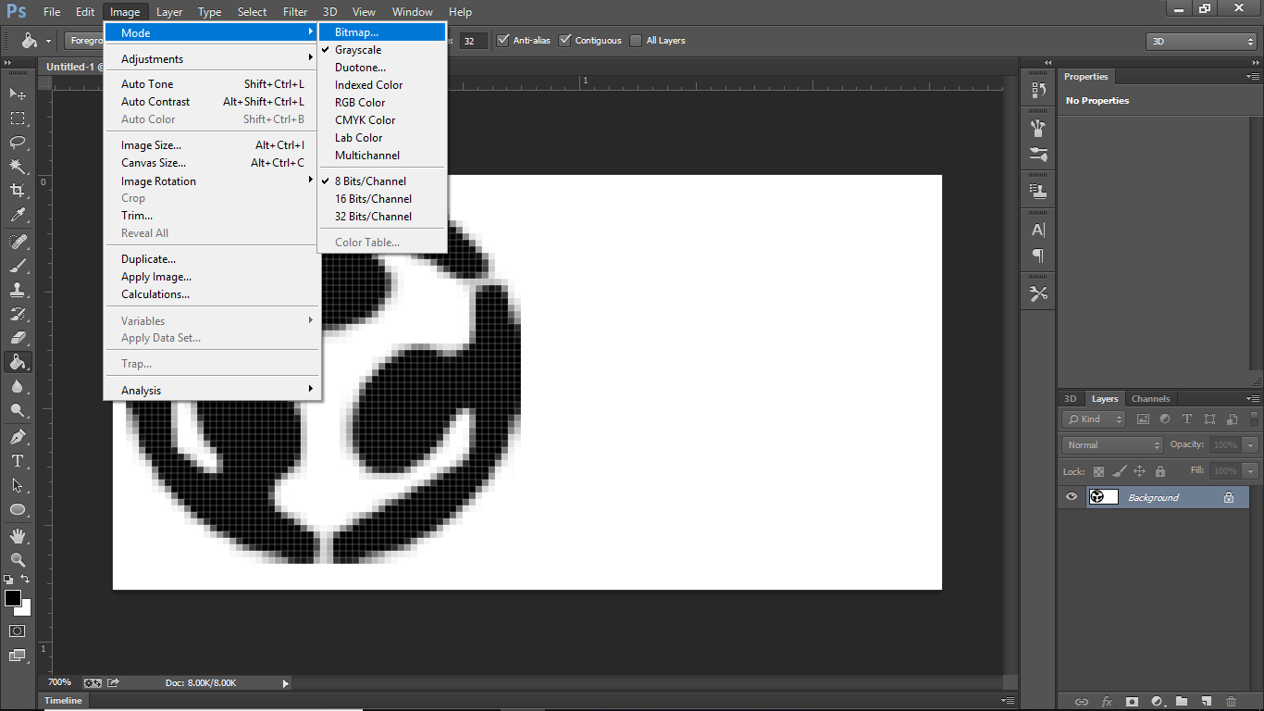This screenshot has width=1264, height=711.
Task: Expand the status bar info arrow
Action: pos(286,683)
